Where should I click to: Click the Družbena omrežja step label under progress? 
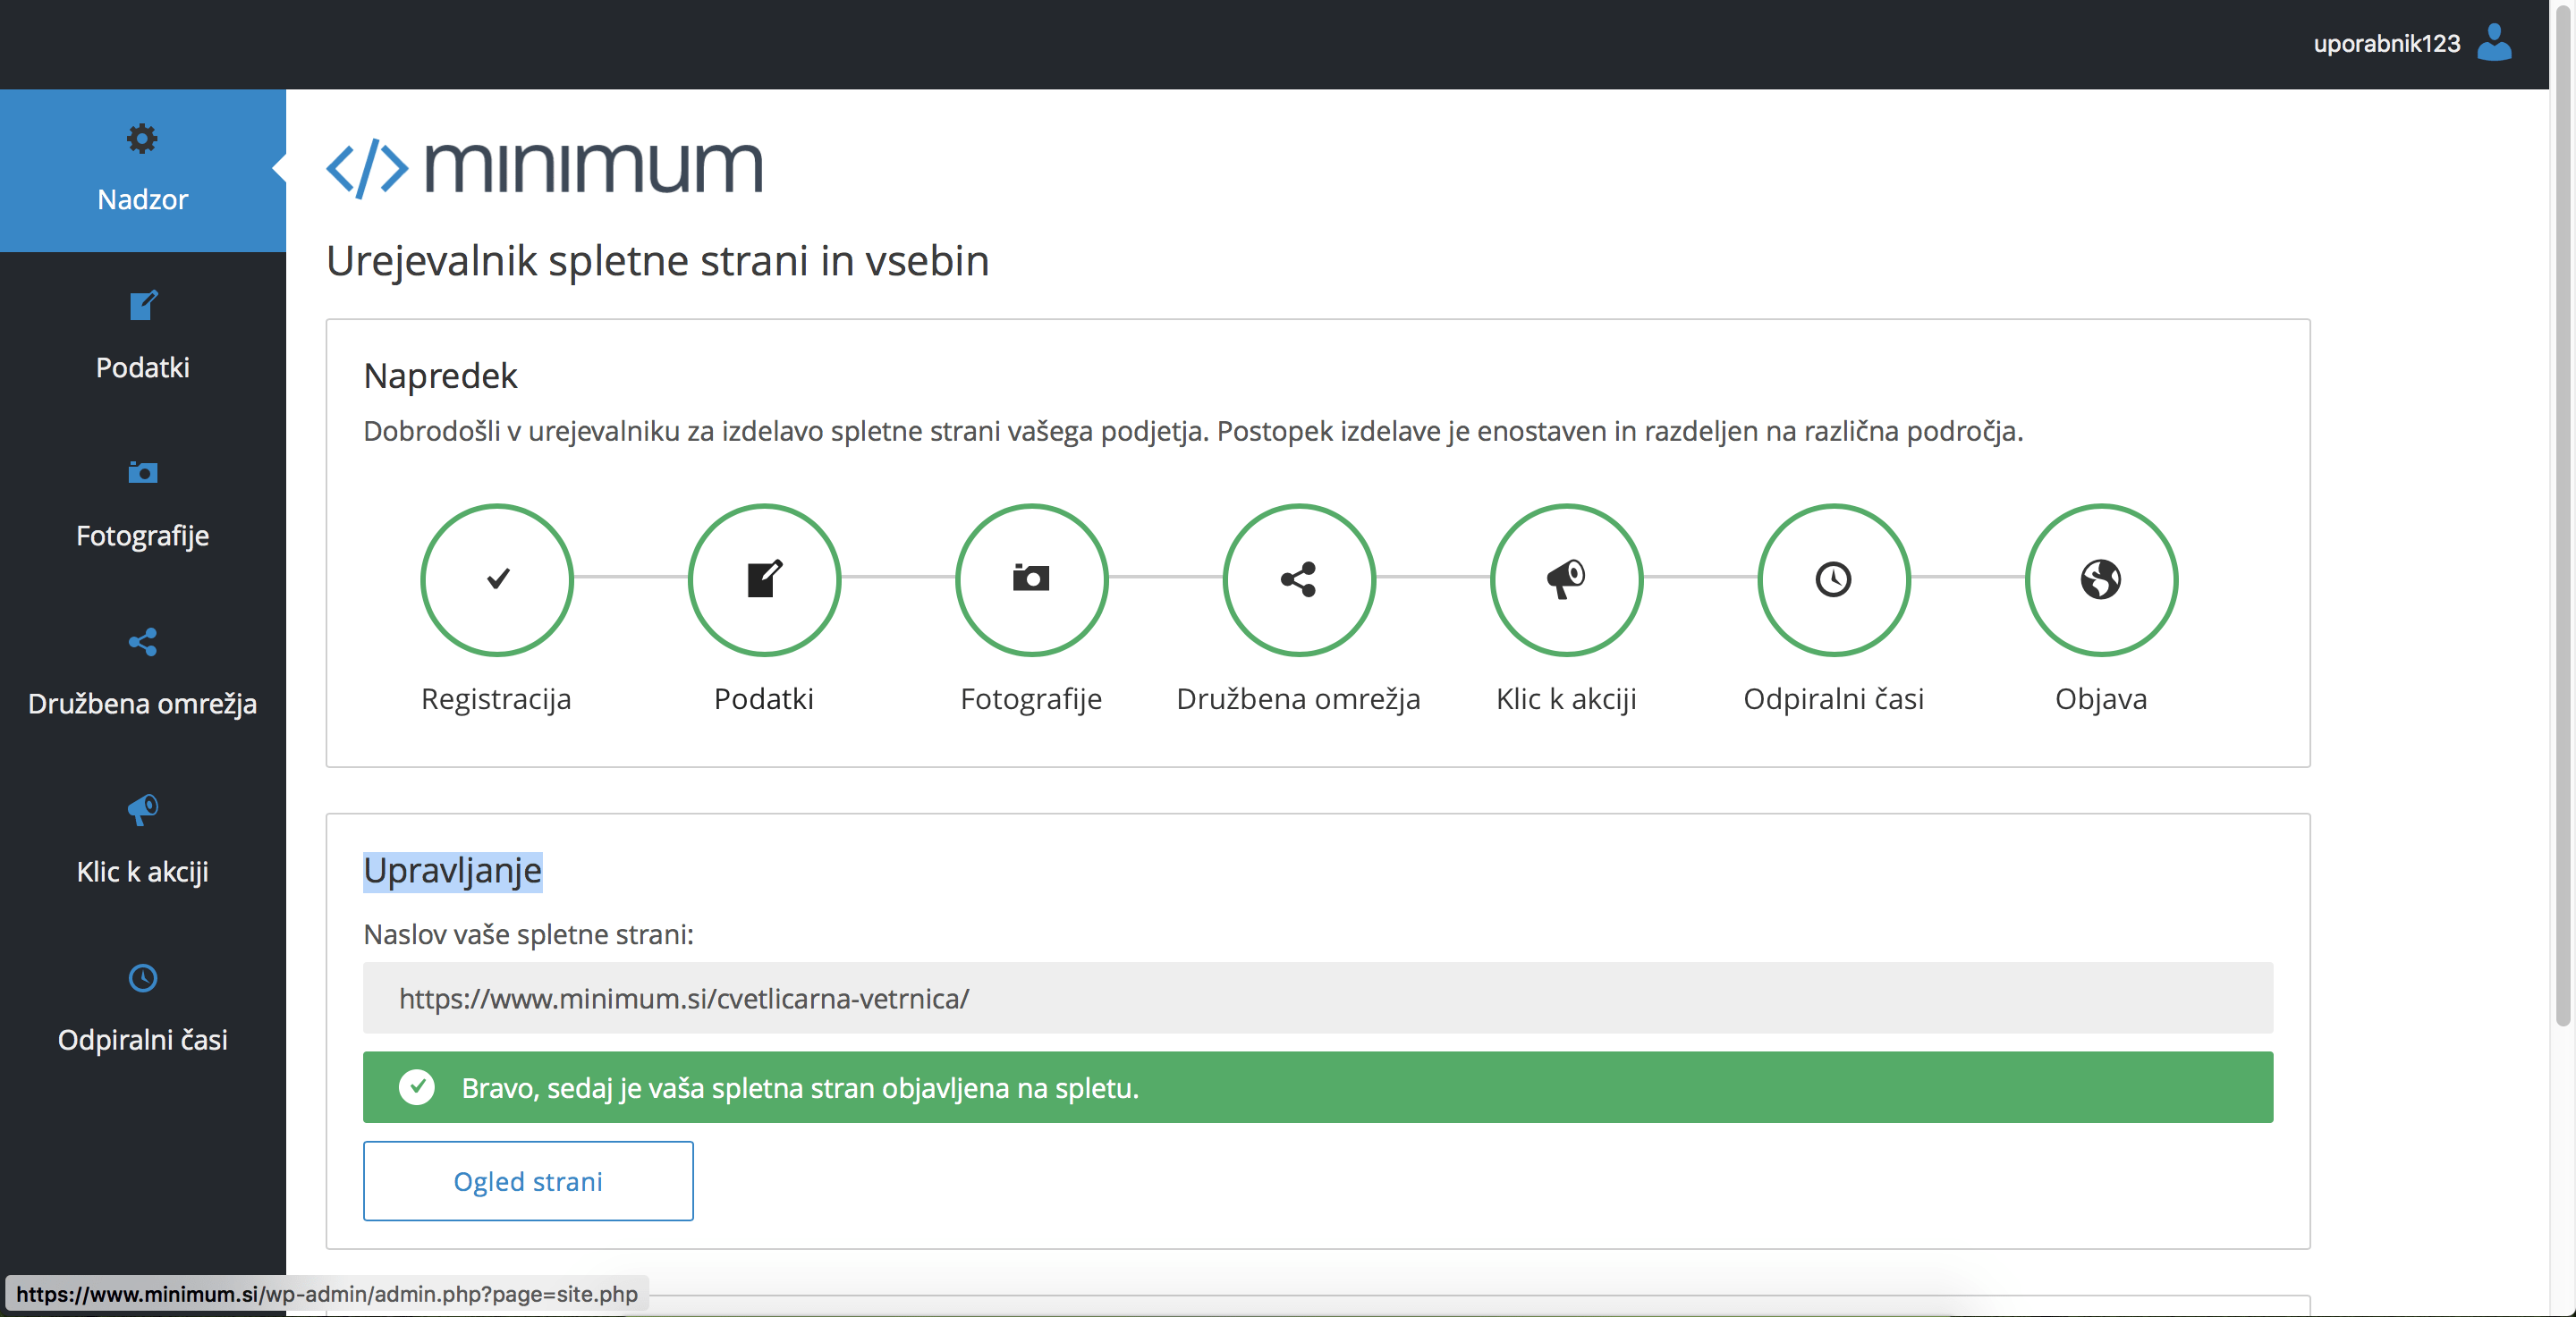click(x=1299, y=699)
